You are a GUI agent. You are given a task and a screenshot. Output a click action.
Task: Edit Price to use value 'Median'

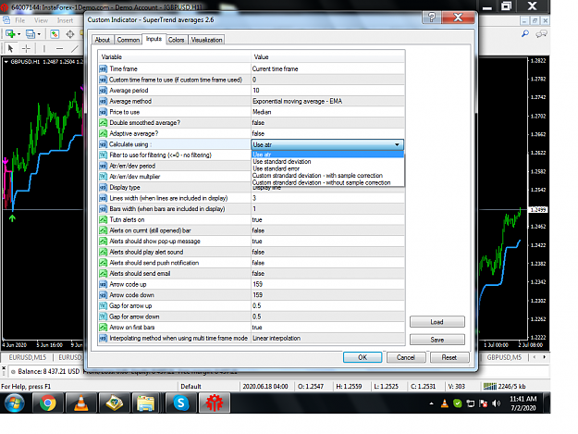327,112
